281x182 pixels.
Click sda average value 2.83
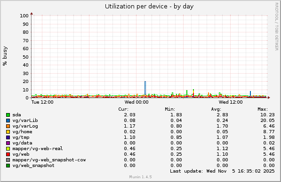[x=222, y=115]
